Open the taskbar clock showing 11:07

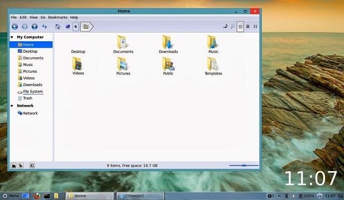point(330,196)
